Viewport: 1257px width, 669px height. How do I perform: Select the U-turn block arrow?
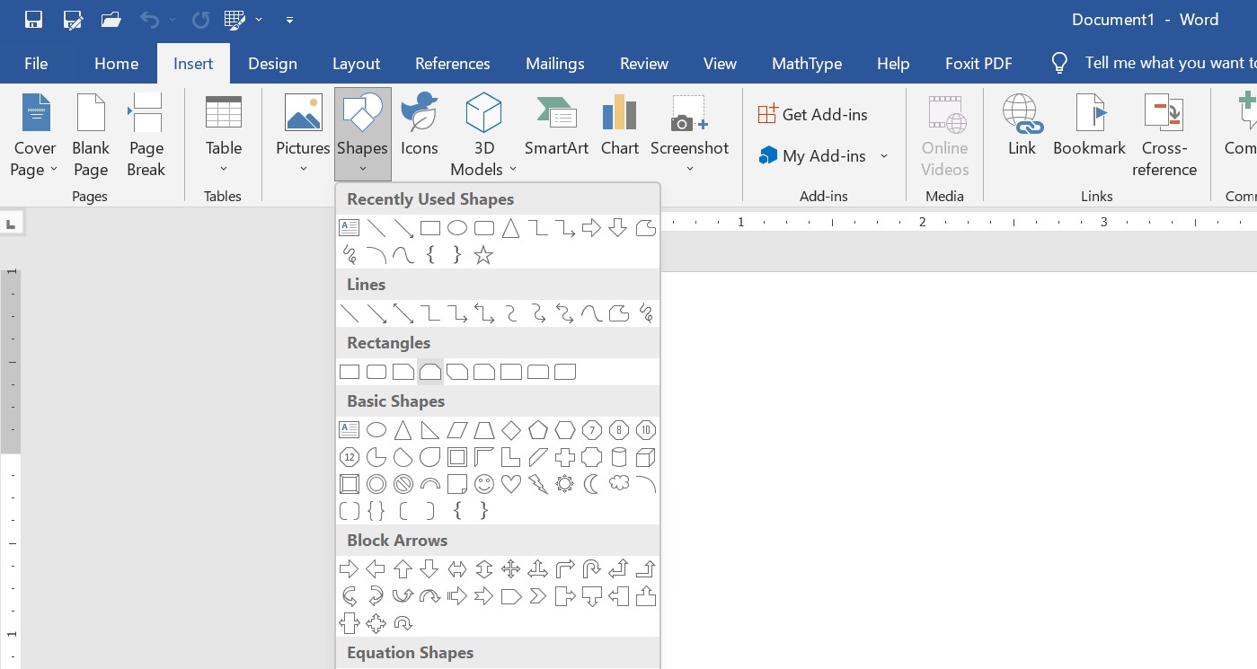(x=592, y=569)
